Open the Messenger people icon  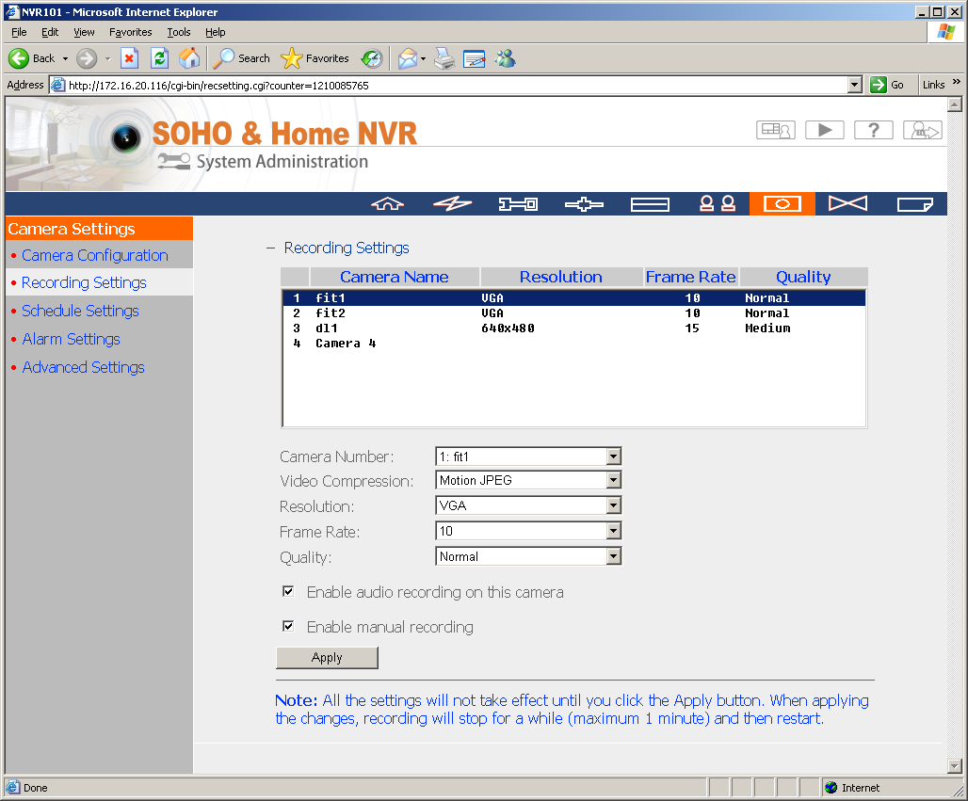pyautogui.click(x=505, y=58)
